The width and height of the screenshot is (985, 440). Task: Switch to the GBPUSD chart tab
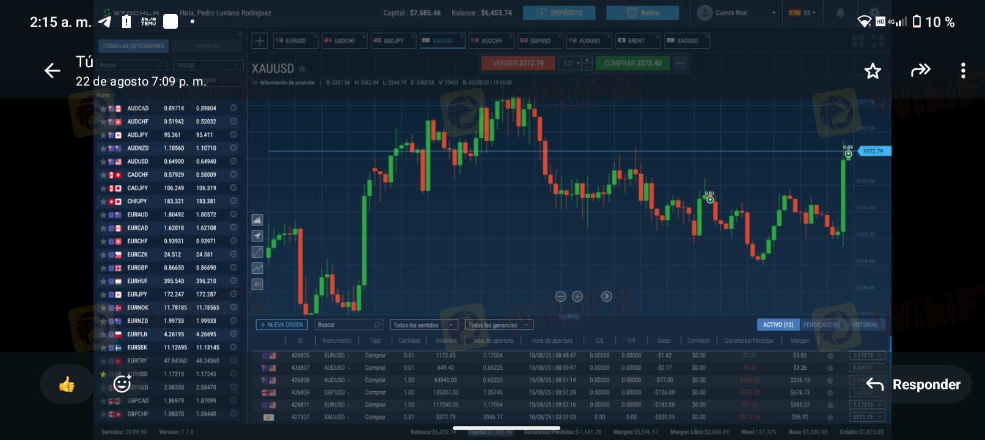pos(539,41)
